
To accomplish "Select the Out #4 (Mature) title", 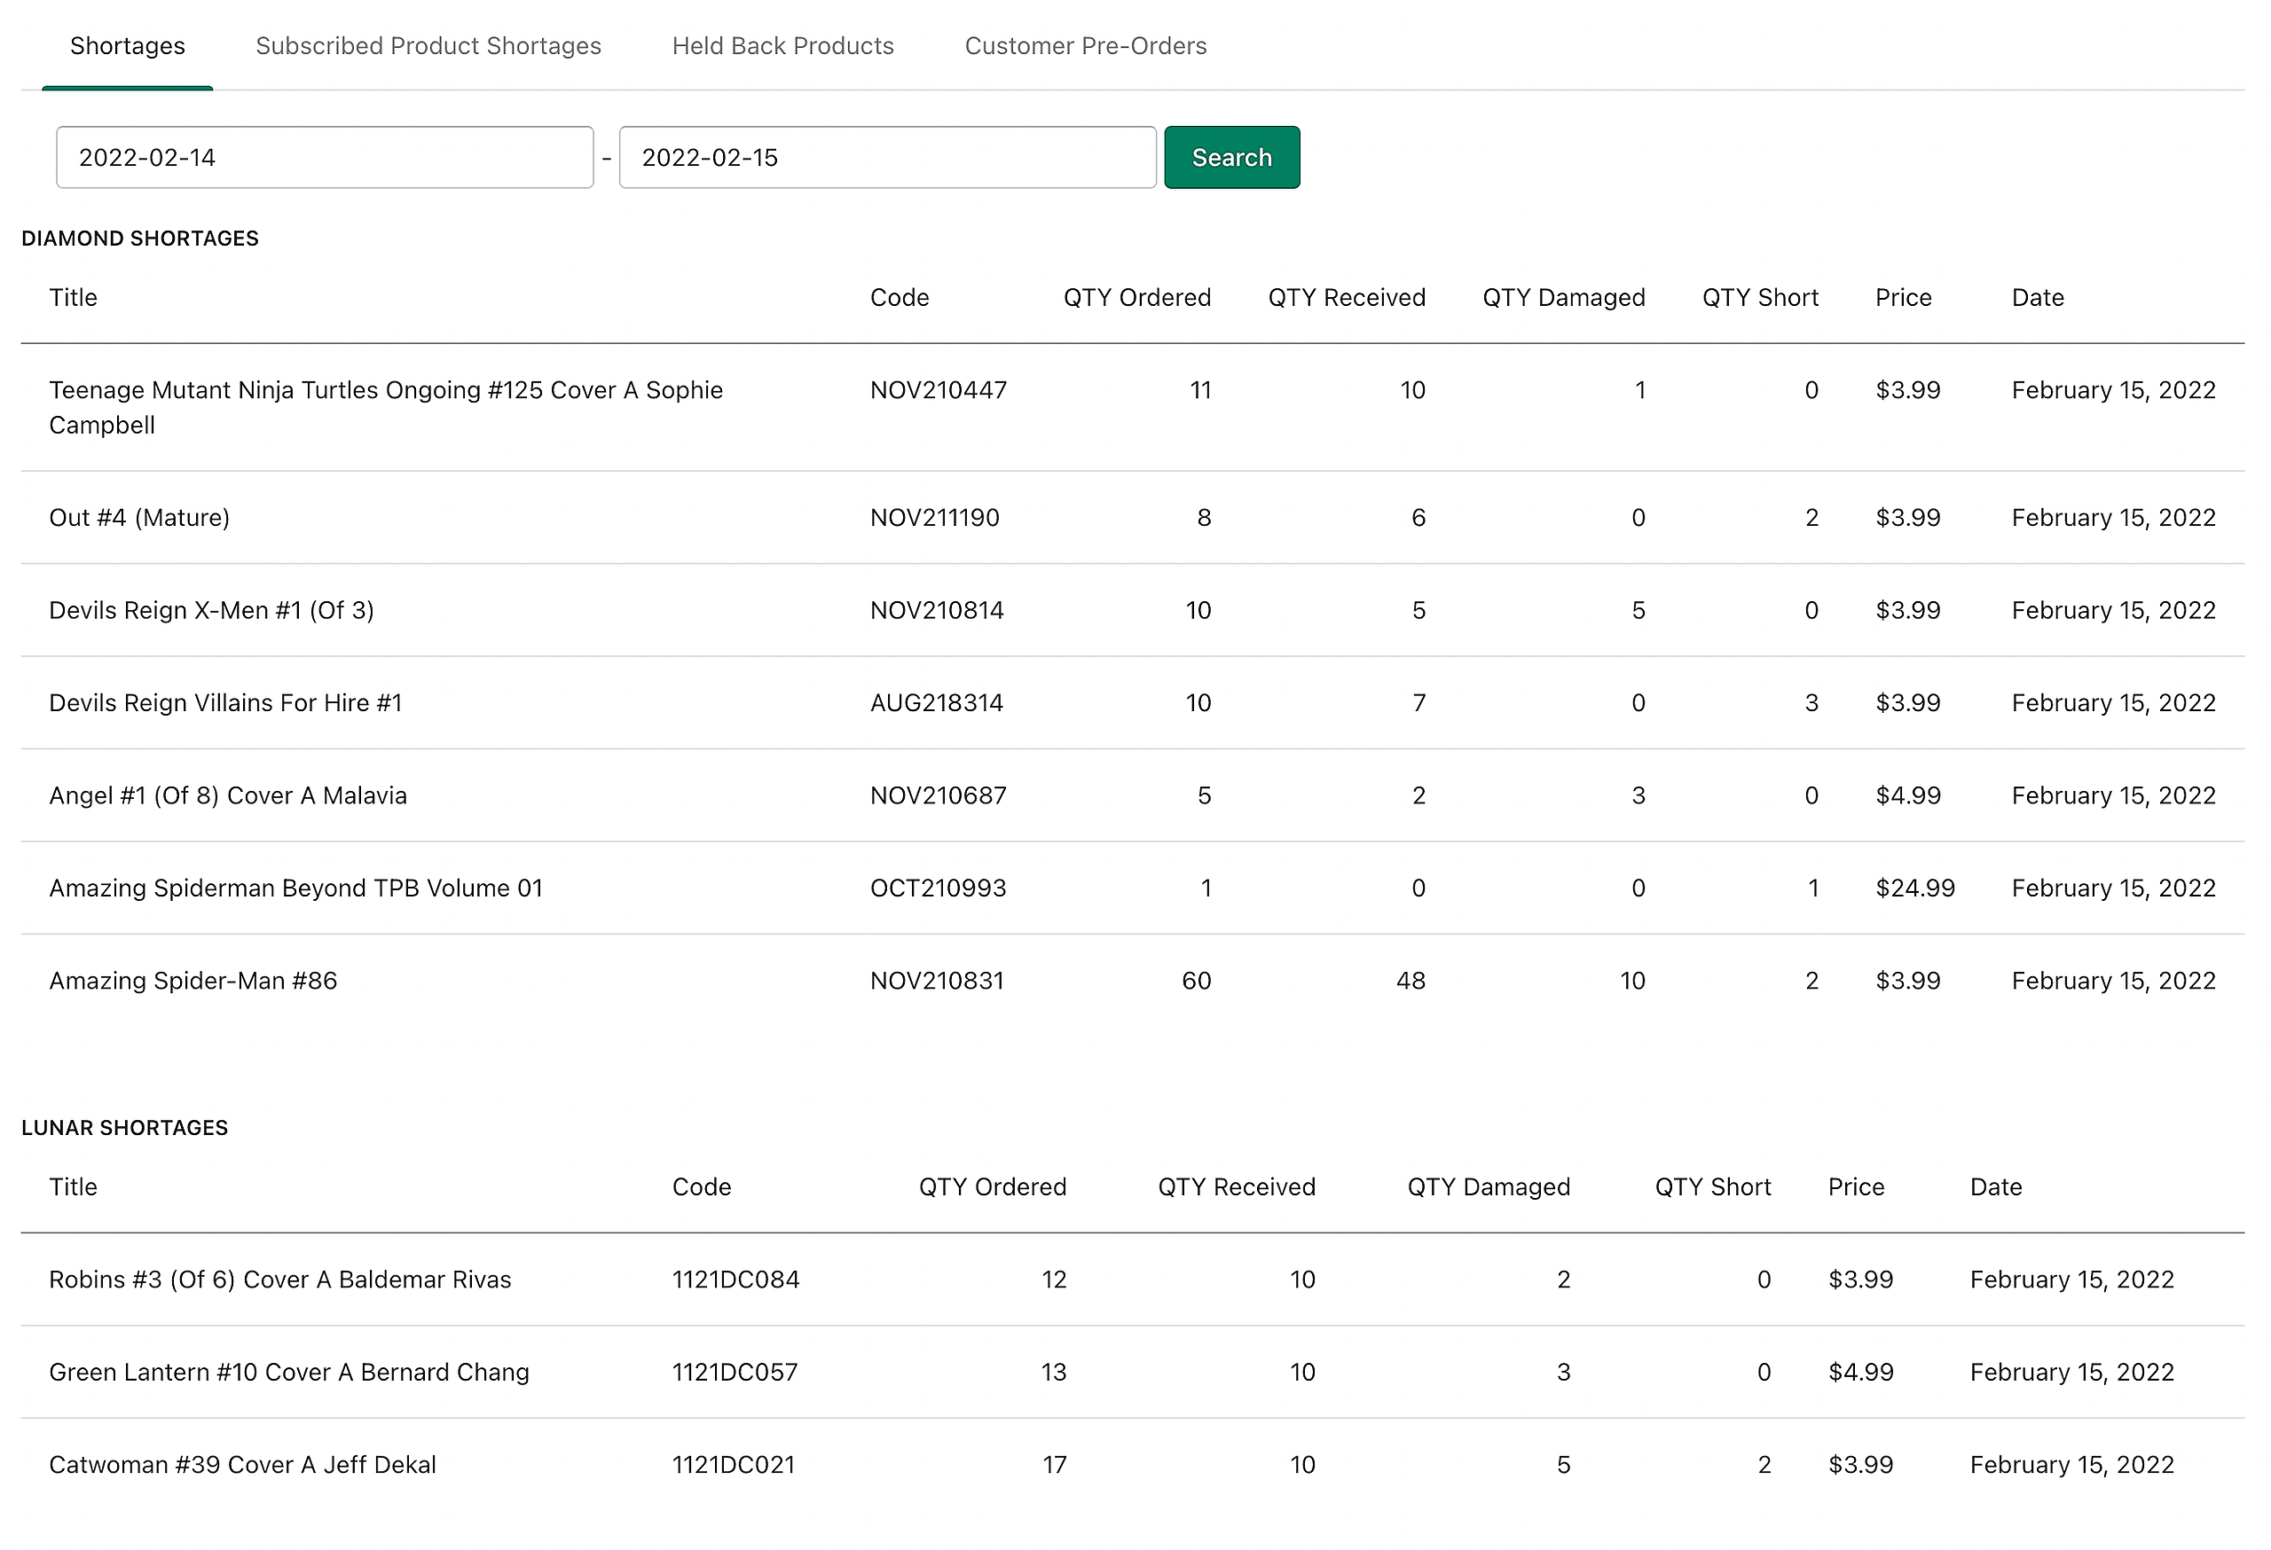I will click(x=140, y=518).
